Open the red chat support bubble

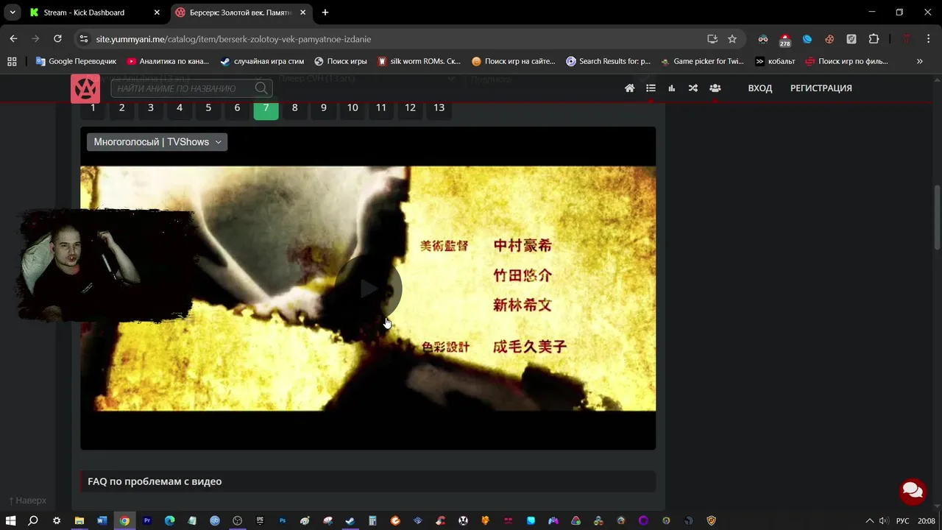913,490
